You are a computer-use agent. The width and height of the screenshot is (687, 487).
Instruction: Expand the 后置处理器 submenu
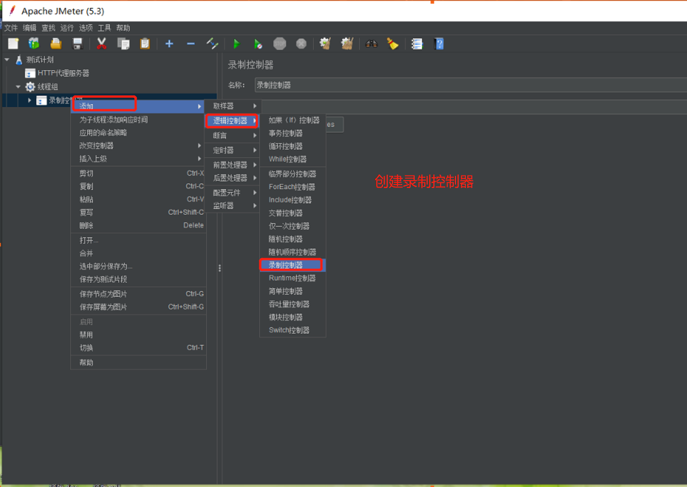pyautogui.click(x=232, y=178)
